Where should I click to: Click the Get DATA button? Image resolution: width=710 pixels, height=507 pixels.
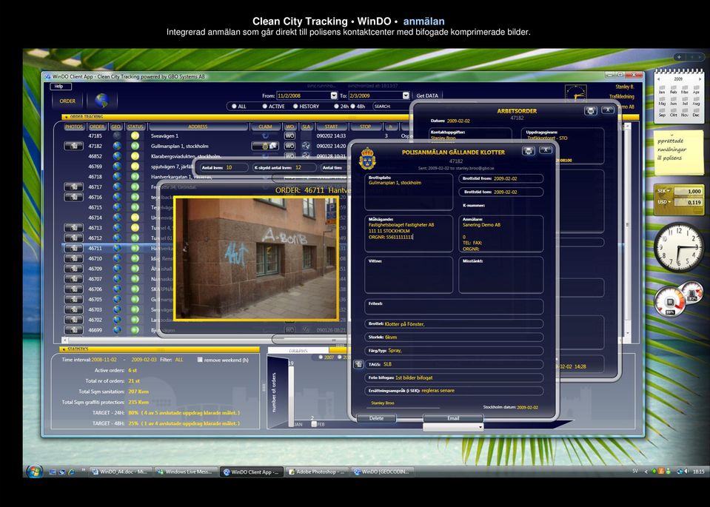pyautogui.click(x=427, y=95)
